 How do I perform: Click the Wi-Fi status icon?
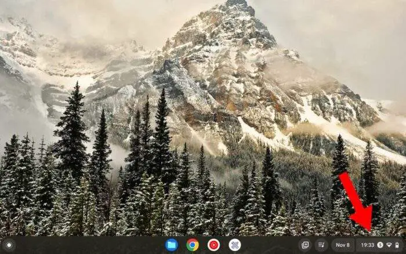389,245
